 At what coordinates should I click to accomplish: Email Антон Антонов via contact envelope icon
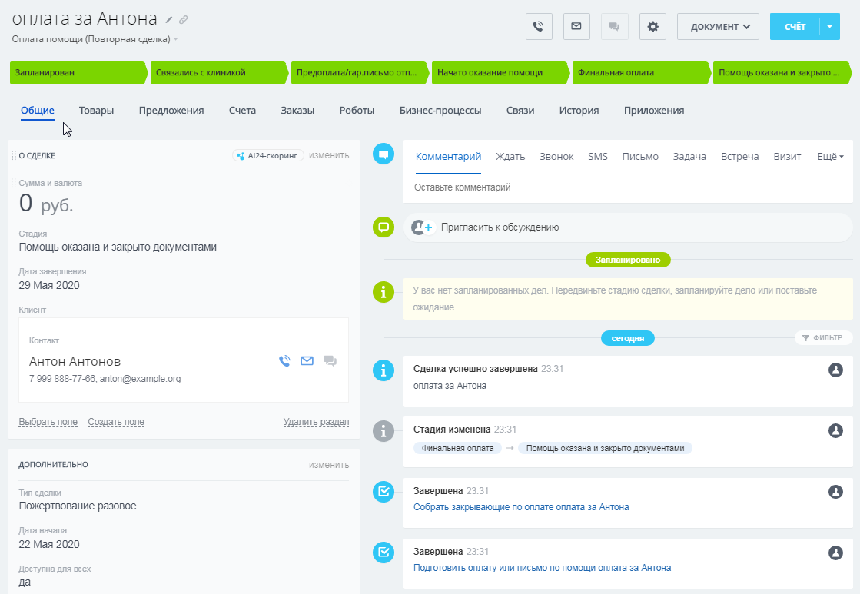pos(307,360)
